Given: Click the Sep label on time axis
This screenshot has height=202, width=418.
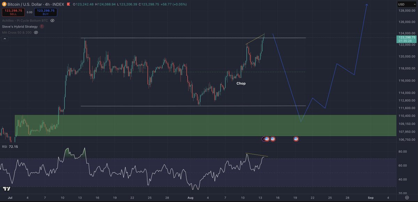Looking at the screenshot, I should pyautogui.click(x=371, y=197).
